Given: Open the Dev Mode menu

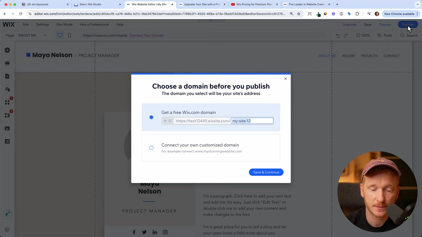Looking at the screenshot, I should (x=64, y=24).
